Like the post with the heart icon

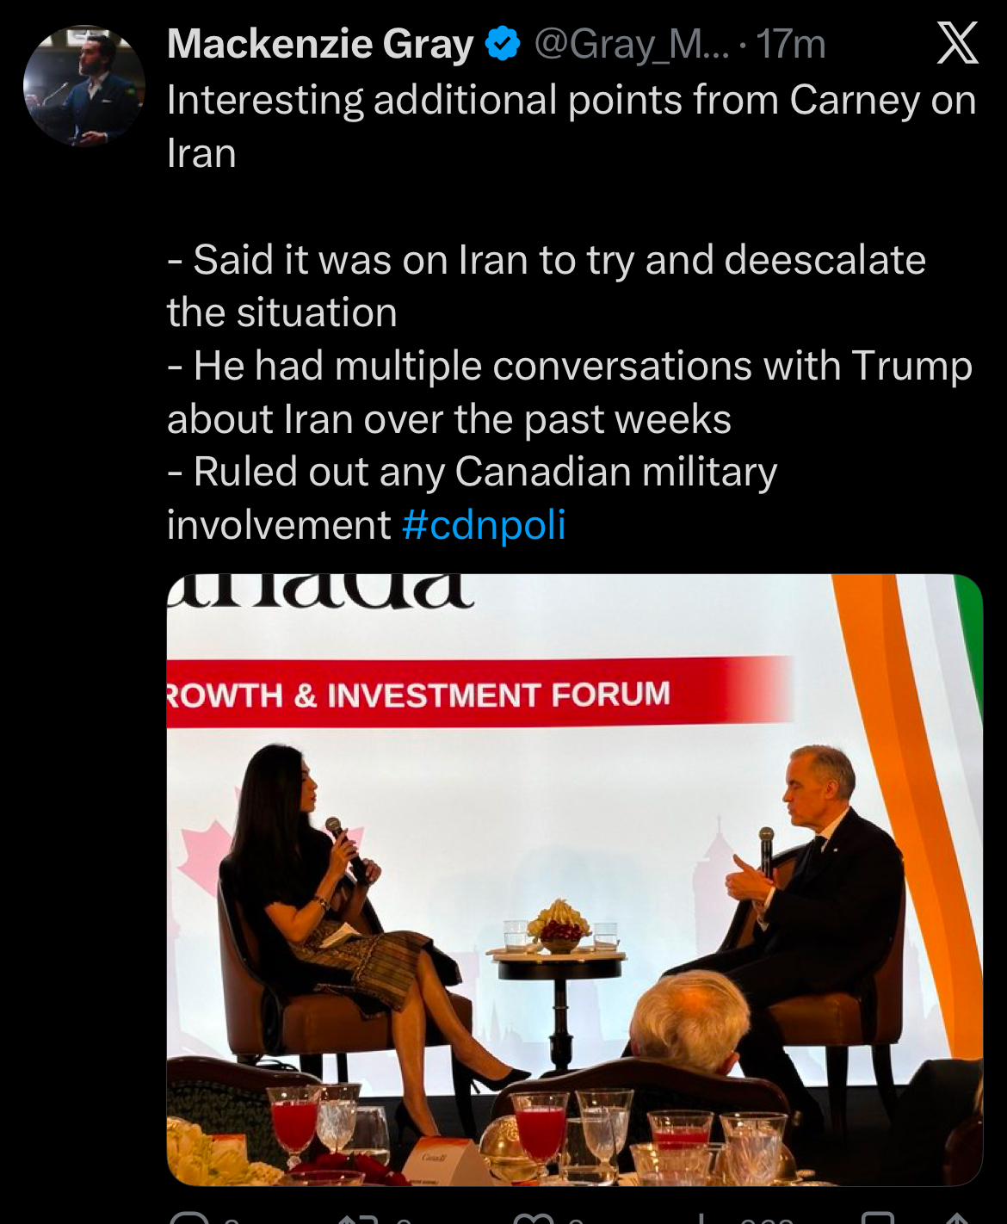(x=534, y=1218)
